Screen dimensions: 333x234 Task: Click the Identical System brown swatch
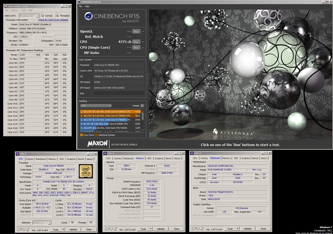tap(97, 135)
